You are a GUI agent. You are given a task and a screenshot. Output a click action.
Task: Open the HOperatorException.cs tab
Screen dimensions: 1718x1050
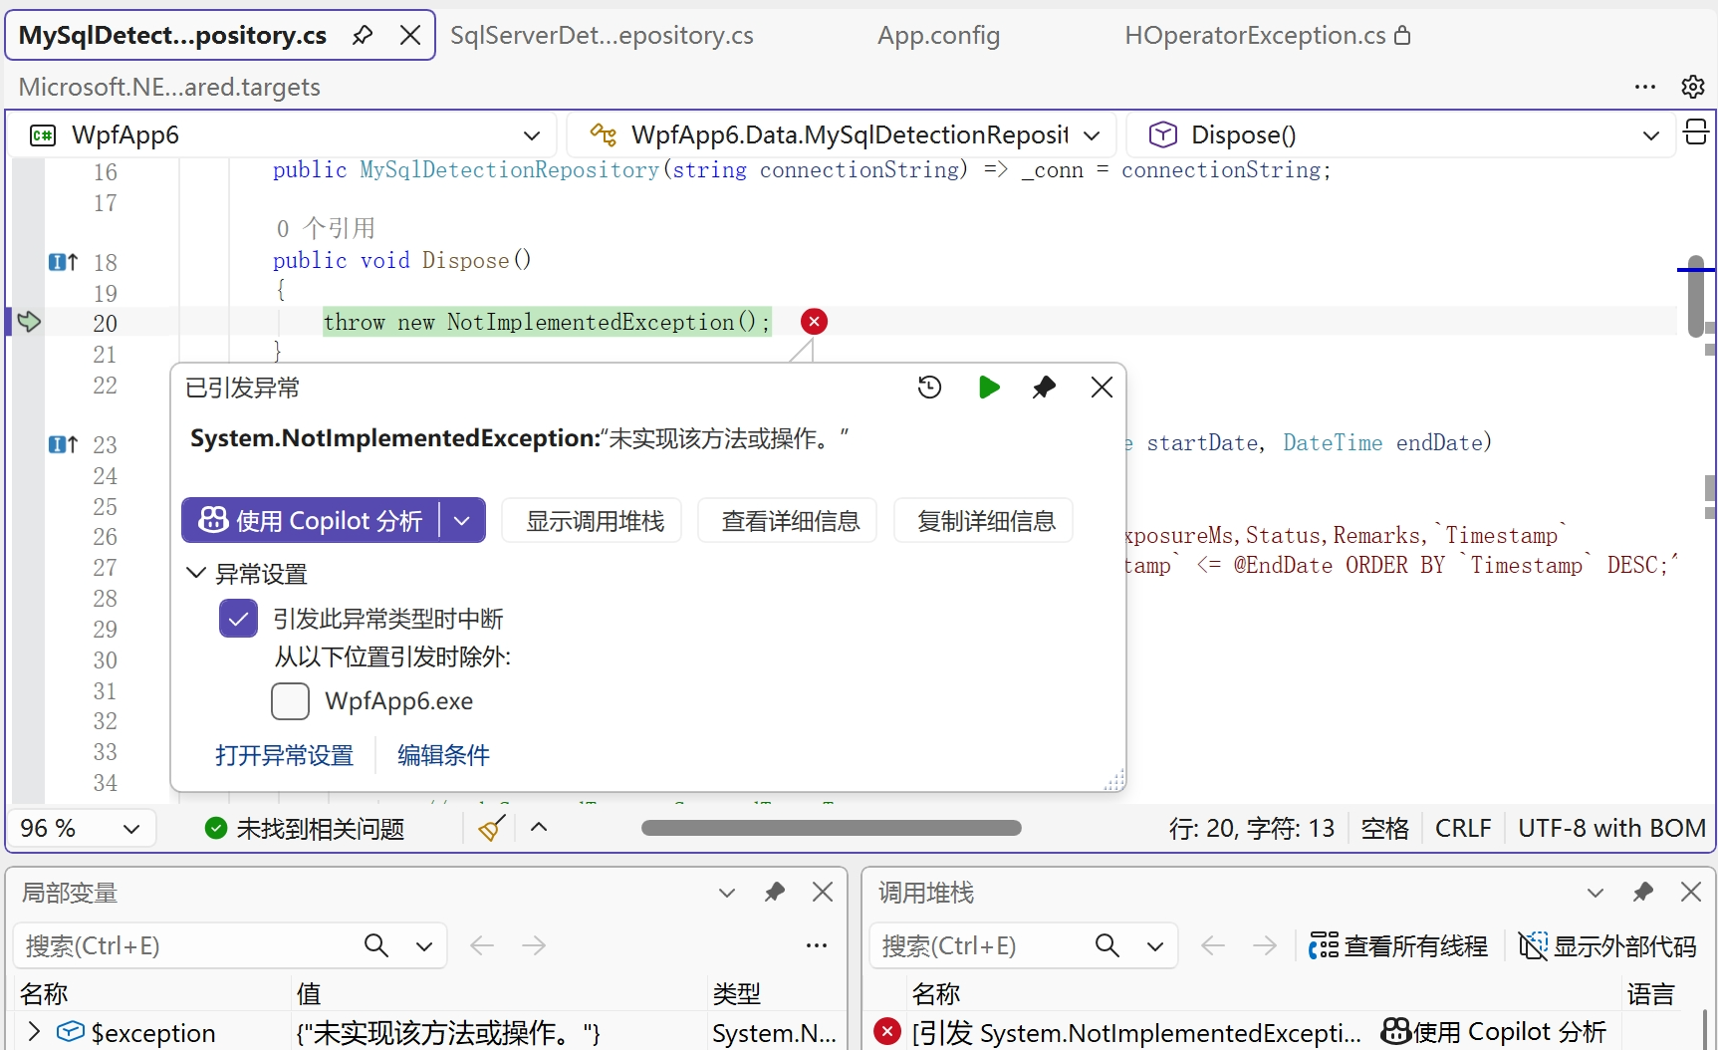pos(1267,36)
